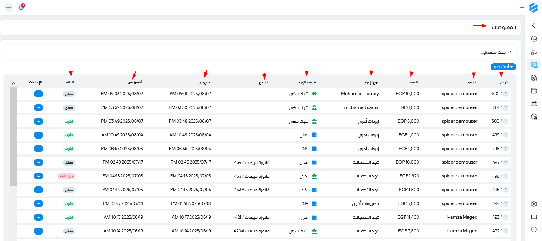Open actions menu for receipt 502
Screen dimensions: 542x241
[x=39, y=94]
